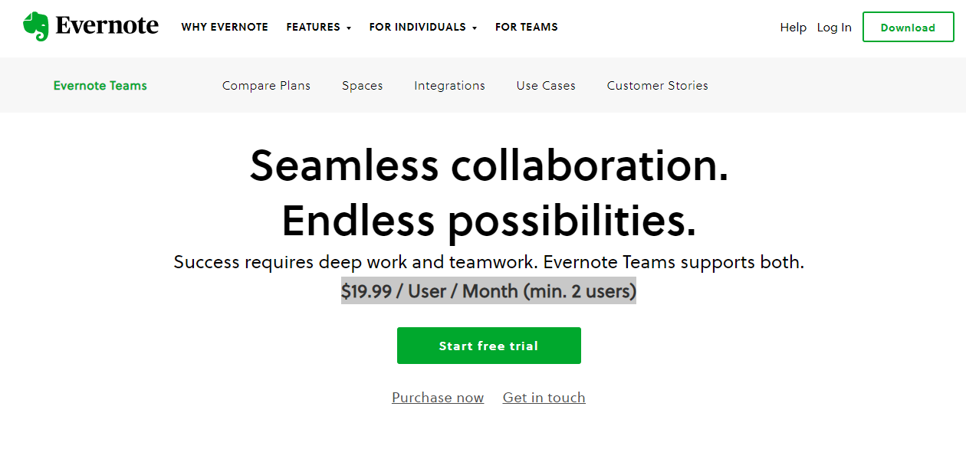Open the Evernote homepage via the wordmark
The width and height of the screenshot is (966, 459).
pyautogui.click(x=107, y=25)
